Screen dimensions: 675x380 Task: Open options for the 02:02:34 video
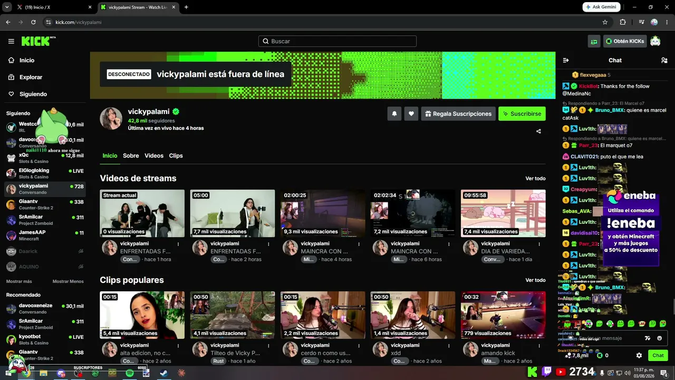tap(449, 244)
